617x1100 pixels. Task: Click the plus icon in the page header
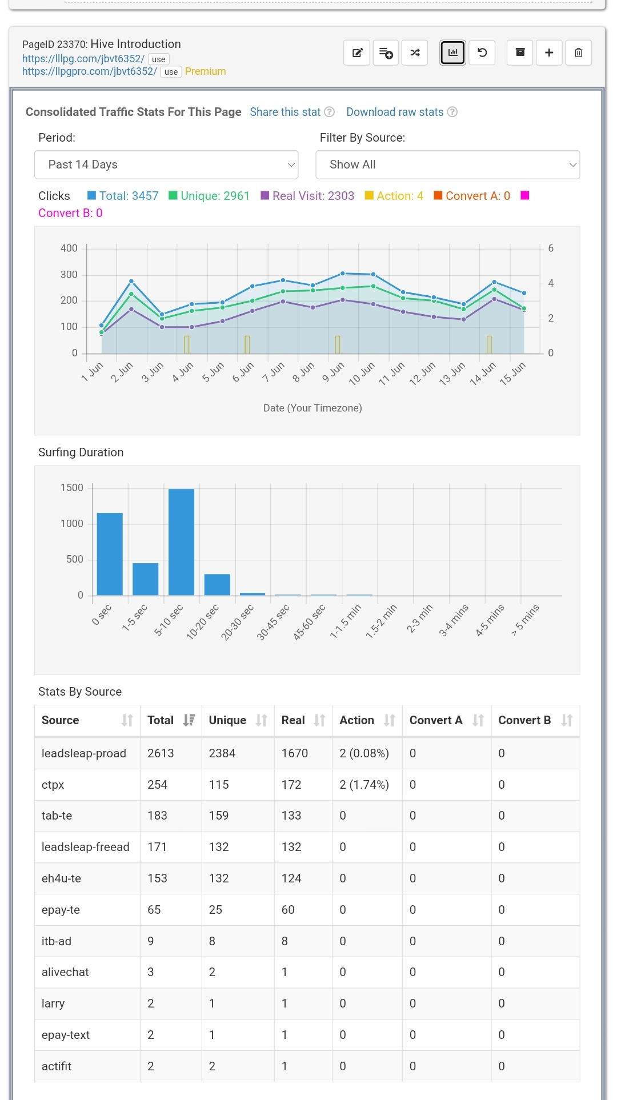(x=549, y=53)
